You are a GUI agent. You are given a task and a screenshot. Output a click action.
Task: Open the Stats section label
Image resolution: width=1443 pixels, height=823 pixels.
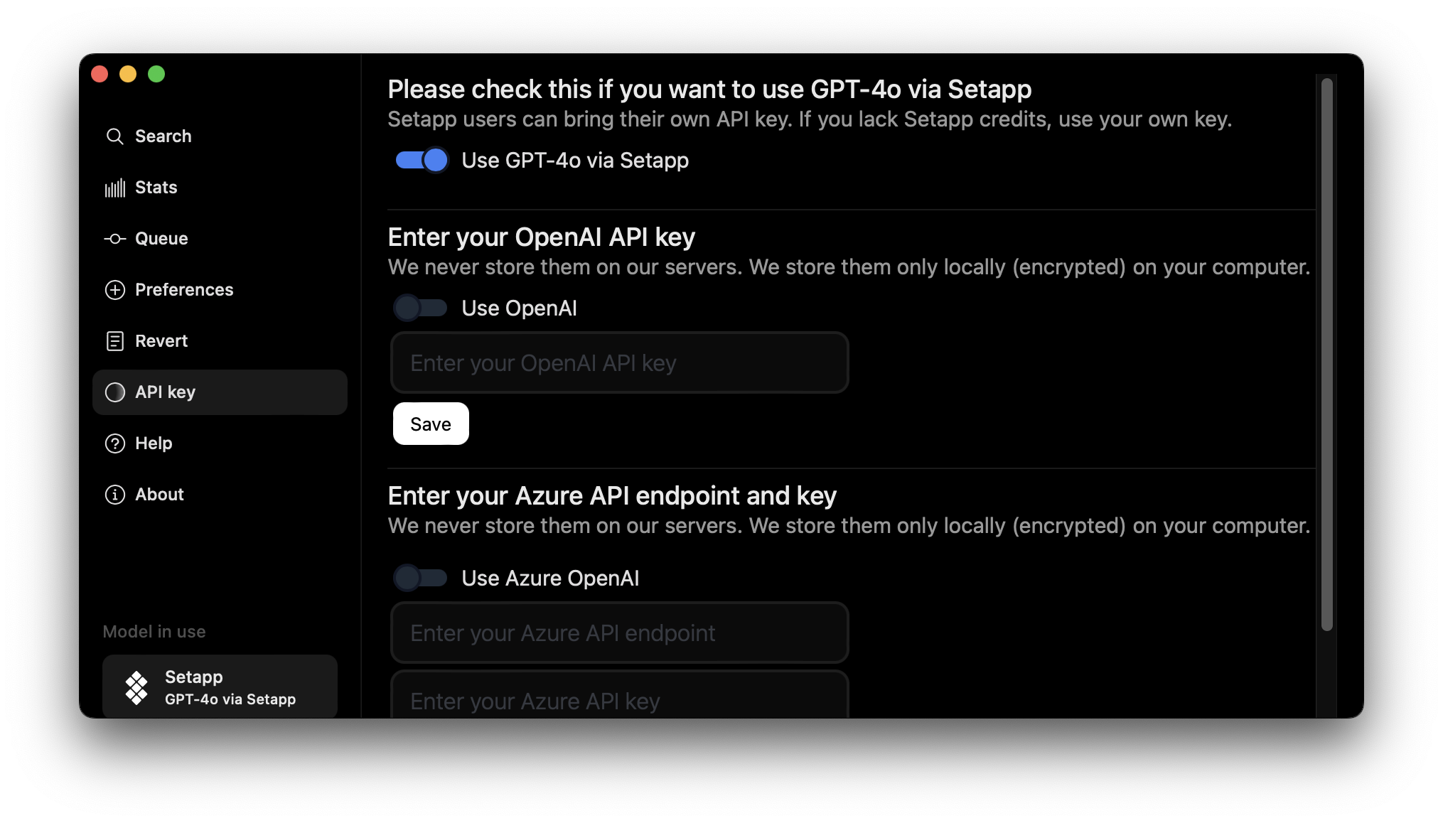[x=156, y=188]
